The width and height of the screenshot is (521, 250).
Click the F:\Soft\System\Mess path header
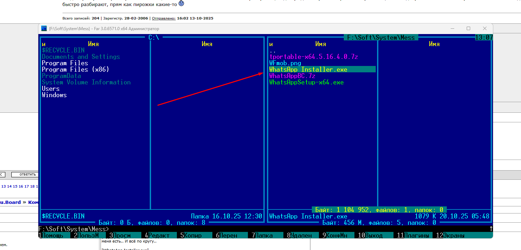(x=381, y=37)
